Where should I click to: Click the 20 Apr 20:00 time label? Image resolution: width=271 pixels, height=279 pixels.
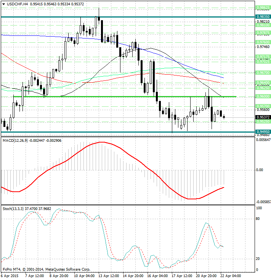pyautogui.click(x=207, y=276)
